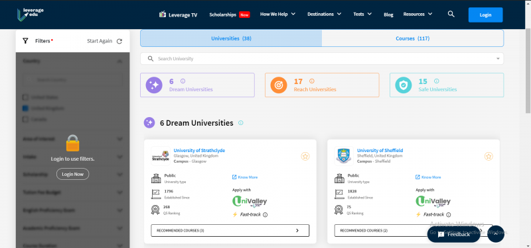Click the Login Now button
Viewport: 531px width, 248px height.
pos(72,174)
